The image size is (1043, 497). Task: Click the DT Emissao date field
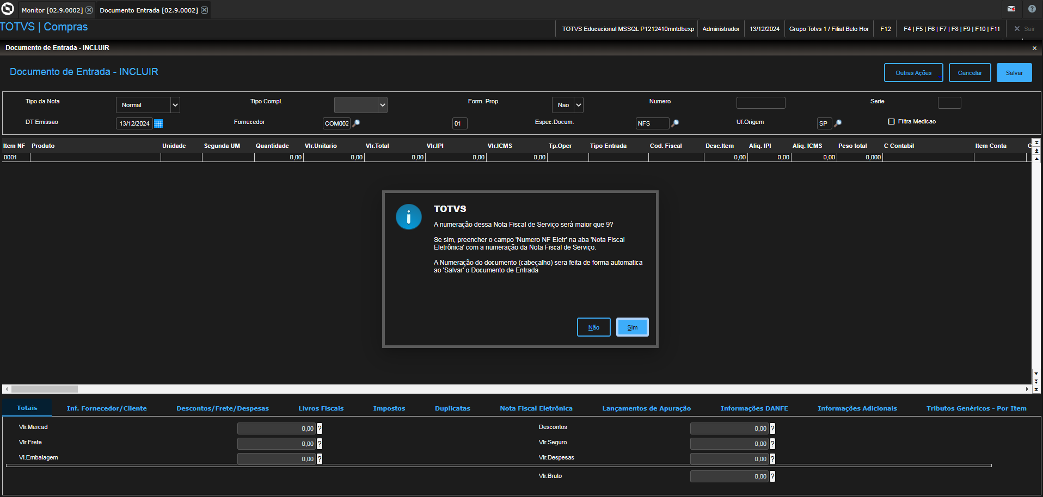134,123
